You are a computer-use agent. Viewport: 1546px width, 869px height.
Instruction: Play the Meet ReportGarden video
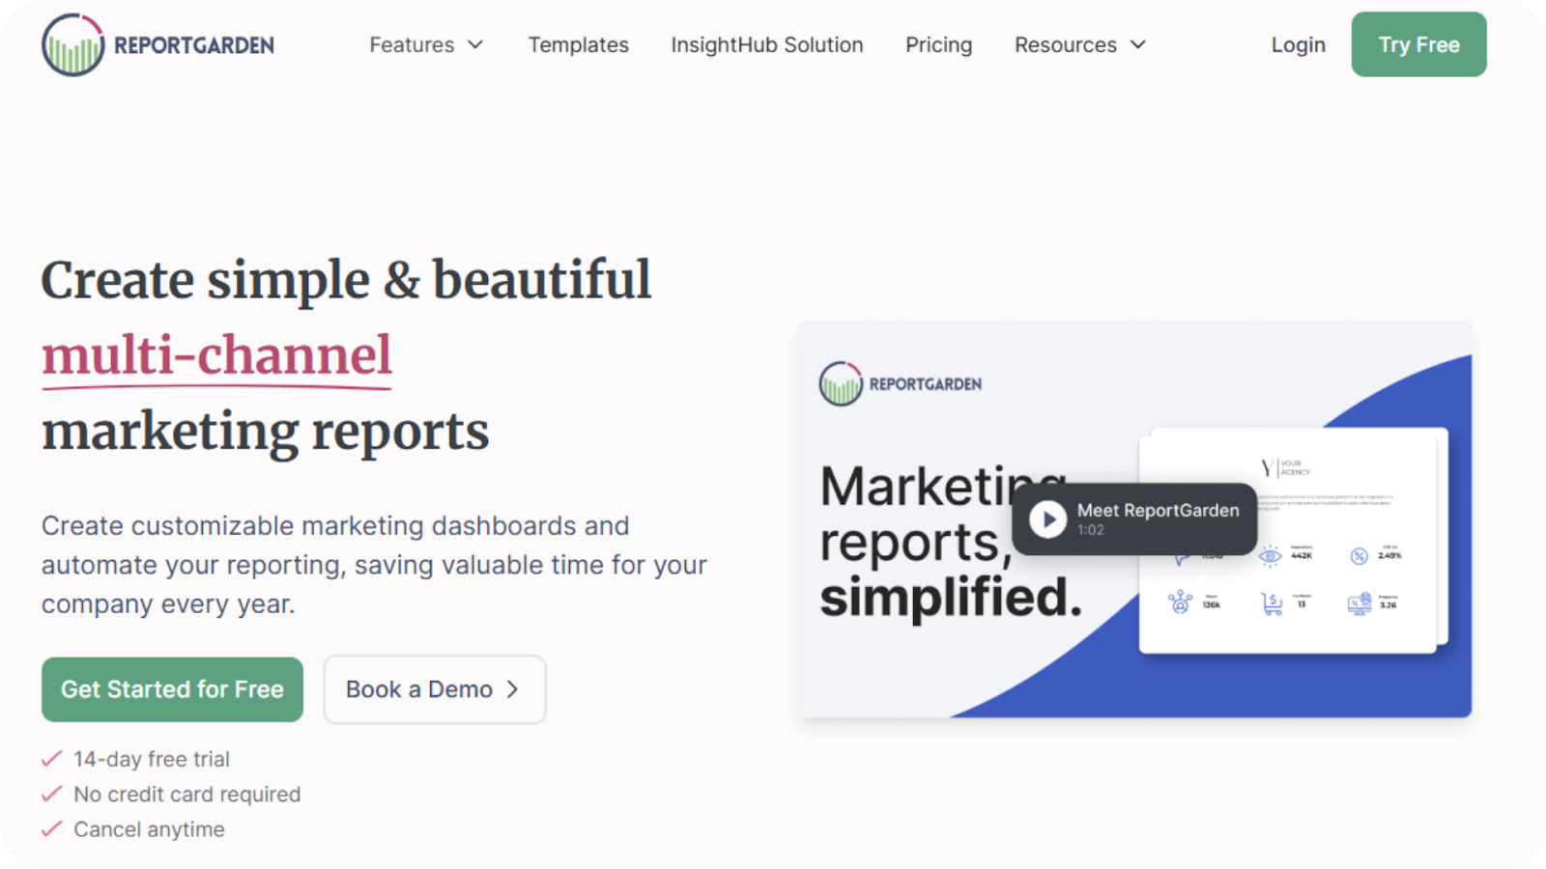(x=1047, y=519)
